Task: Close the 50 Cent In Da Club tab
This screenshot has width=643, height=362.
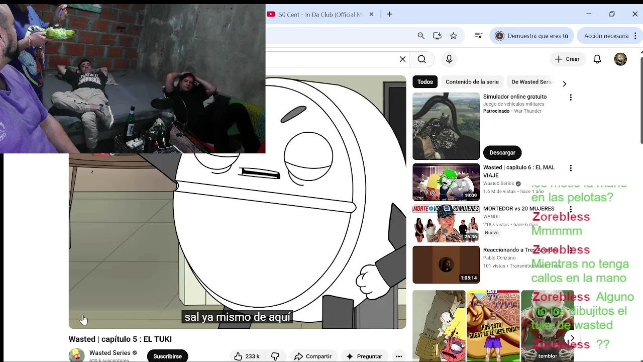Action: tap(371, 15)
